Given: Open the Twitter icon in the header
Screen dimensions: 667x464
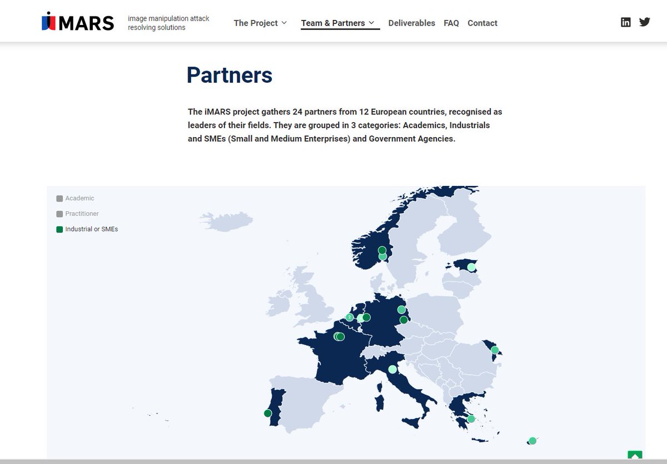Looking at the screenshot, I should tap(644, 22).
